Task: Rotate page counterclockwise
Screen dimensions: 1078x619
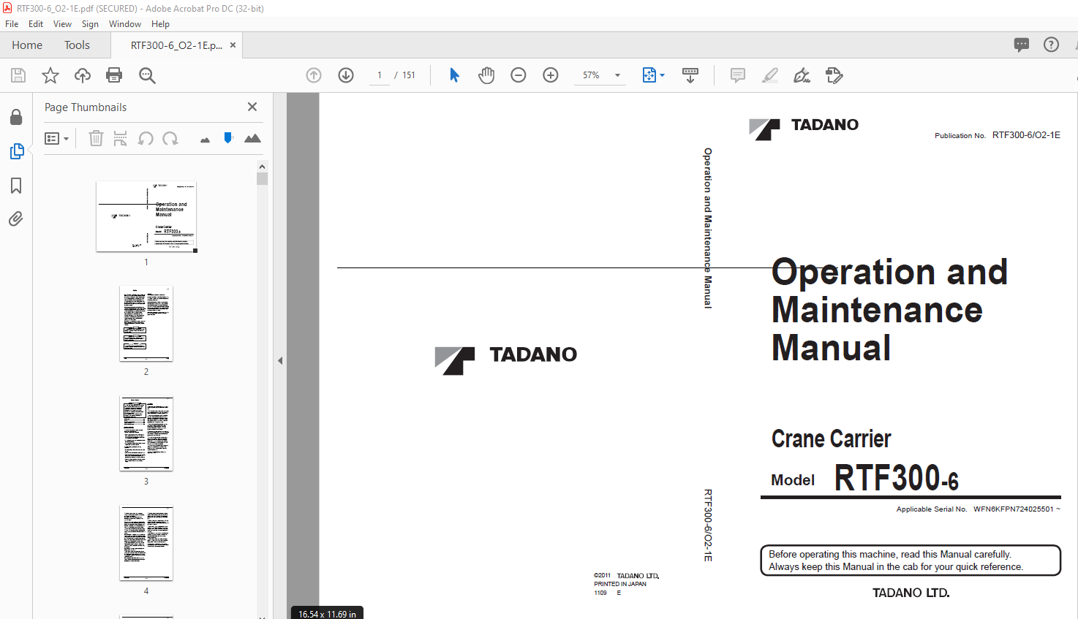Action: click(x=146, y=138)
